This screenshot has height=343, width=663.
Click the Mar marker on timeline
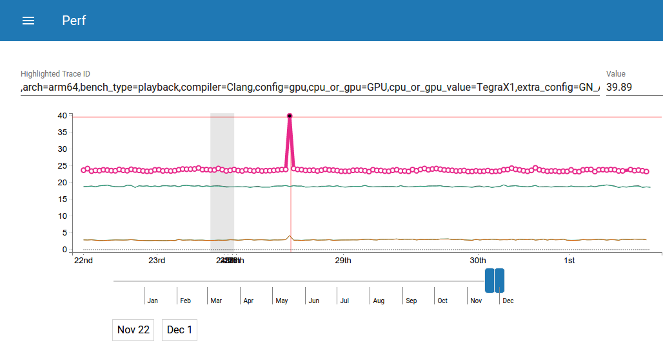point(216,301)
